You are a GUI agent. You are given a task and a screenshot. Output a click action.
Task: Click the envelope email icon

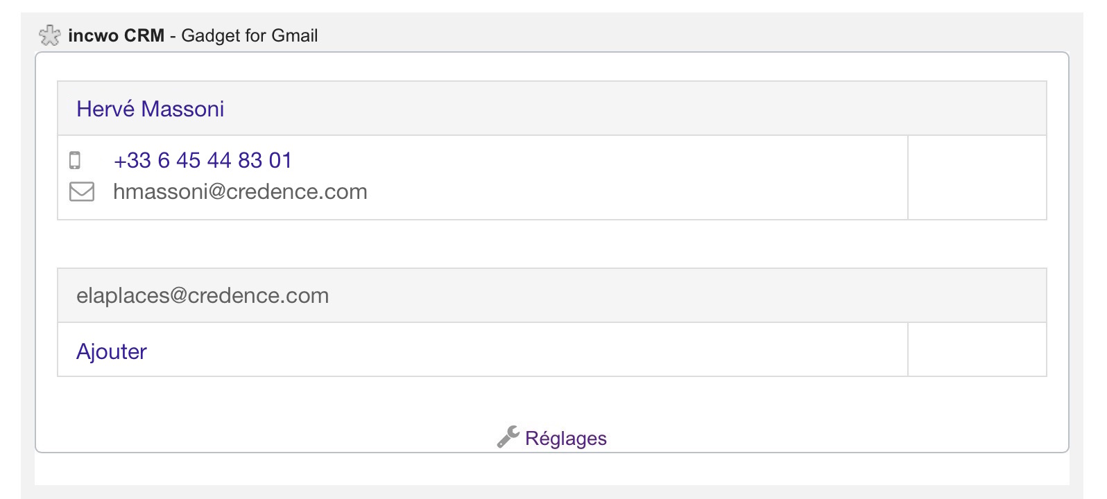tap(82, 191)
